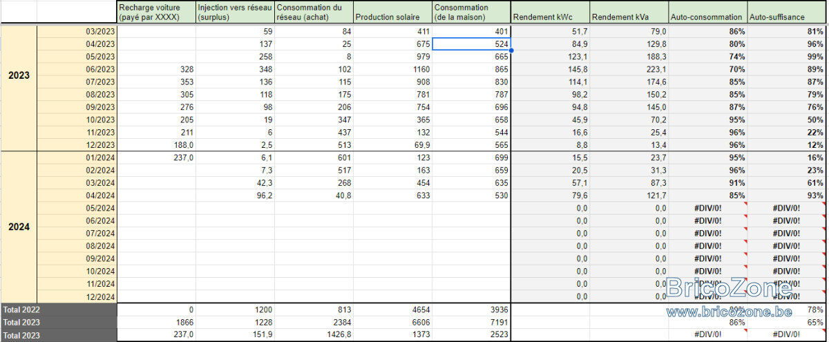Select total recharge voiture value 1866
829x342 pixels.
pyautogui.click(x=156, y=322)
